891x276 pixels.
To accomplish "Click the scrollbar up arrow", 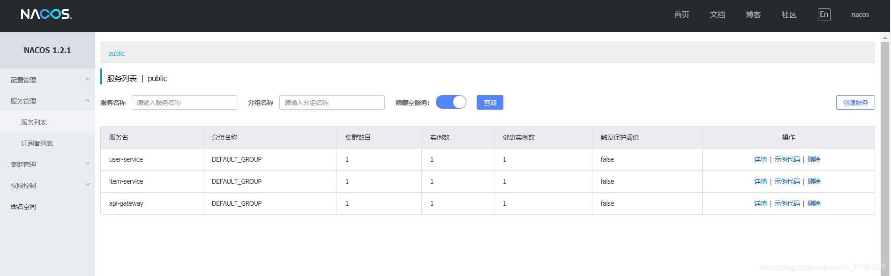I will 885,37.
